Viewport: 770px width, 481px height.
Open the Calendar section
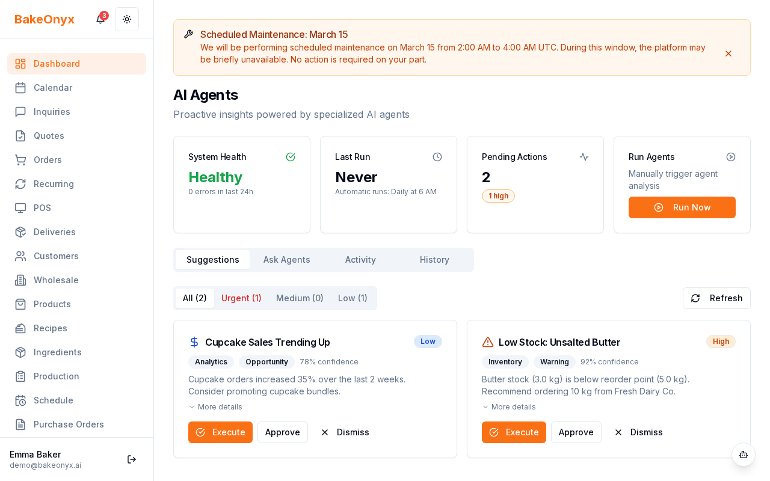point(53,88)
